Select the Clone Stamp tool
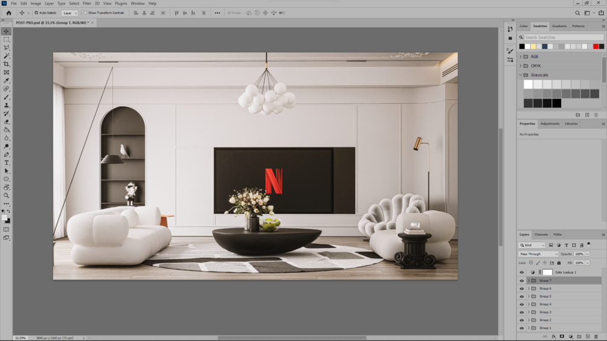607x341 pixels. click(6, 105)
